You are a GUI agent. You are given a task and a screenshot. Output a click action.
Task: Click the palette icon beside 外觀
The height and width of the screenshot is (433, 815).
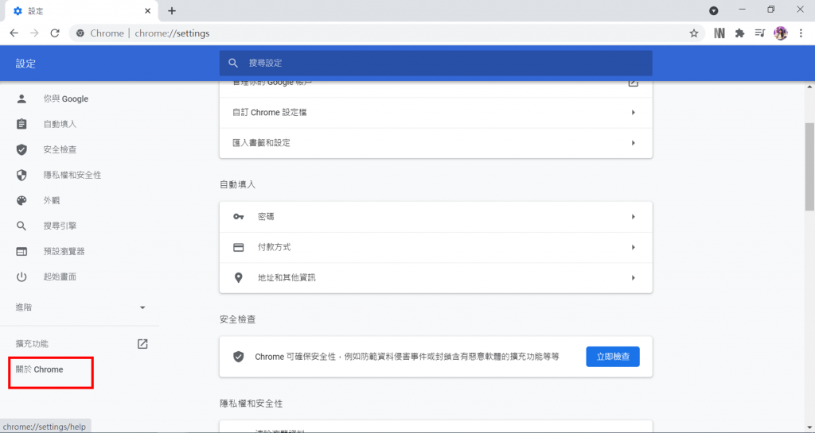click(x=21, y=200)
